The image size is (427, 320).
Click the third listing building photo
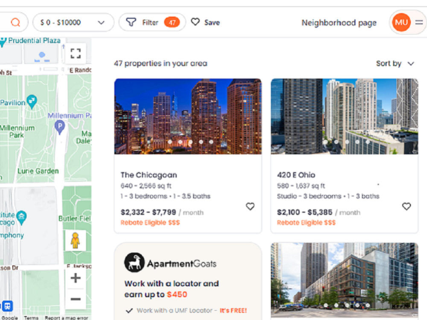coord(345,280)
